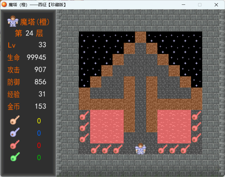This screenshot has height=177, width=225.
Task: Click the title text 魔塔(橙)
Action: tap(35, 22)
